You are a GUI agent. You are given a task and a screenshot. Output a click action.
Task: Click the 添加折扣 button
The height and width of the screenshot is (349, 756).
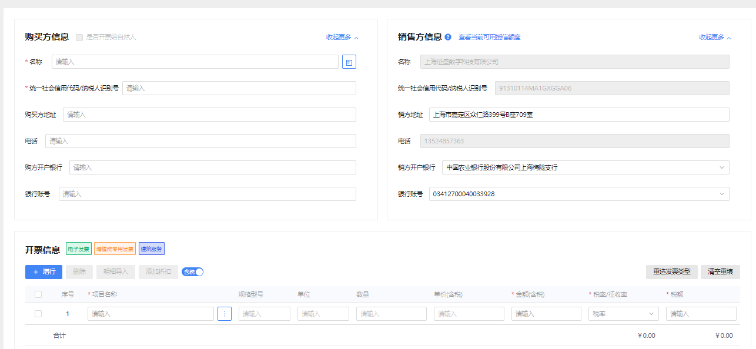coord(158,272)
